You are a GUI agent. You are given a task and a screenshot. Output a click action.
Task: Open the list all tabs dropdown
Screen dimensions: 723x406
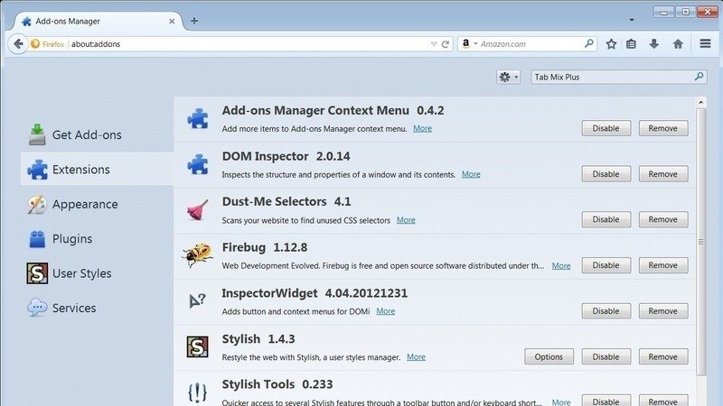tap(632, 20)
